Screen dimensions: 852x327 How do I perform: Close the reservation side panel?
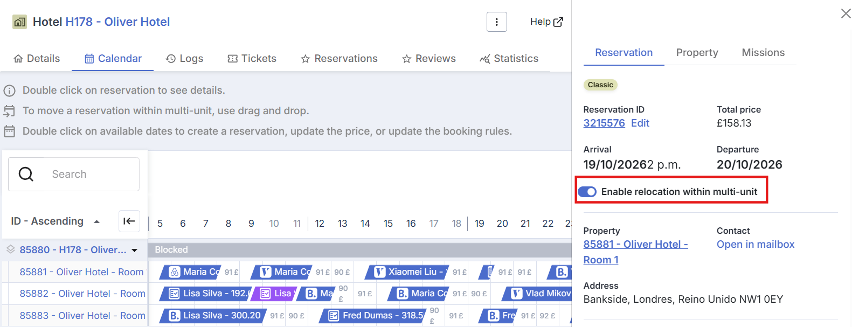(x=846, y=13)
